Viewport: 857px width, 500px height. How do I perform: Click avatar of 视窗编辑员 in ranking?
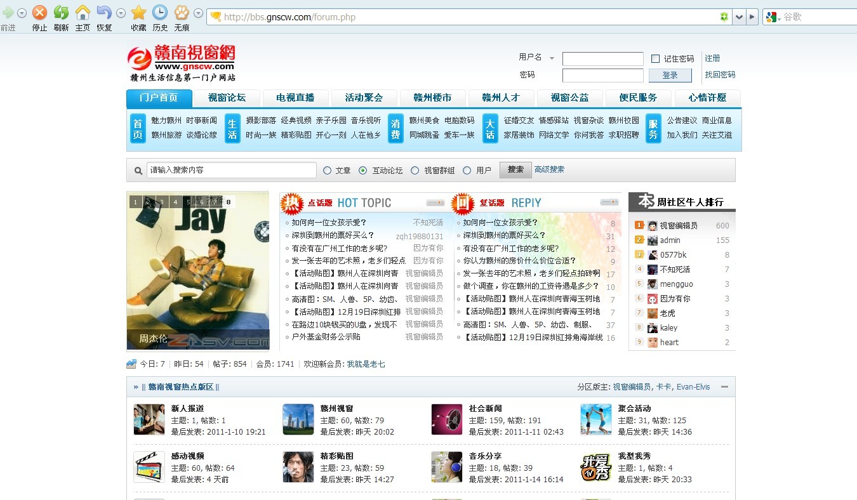653,226
